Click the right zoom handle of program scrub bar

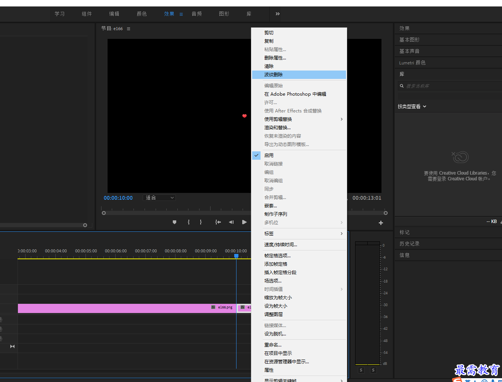tap(386, 213)
